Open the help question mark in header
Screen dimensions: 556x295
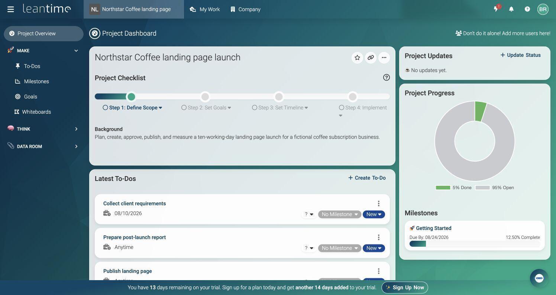pos(527,9)
